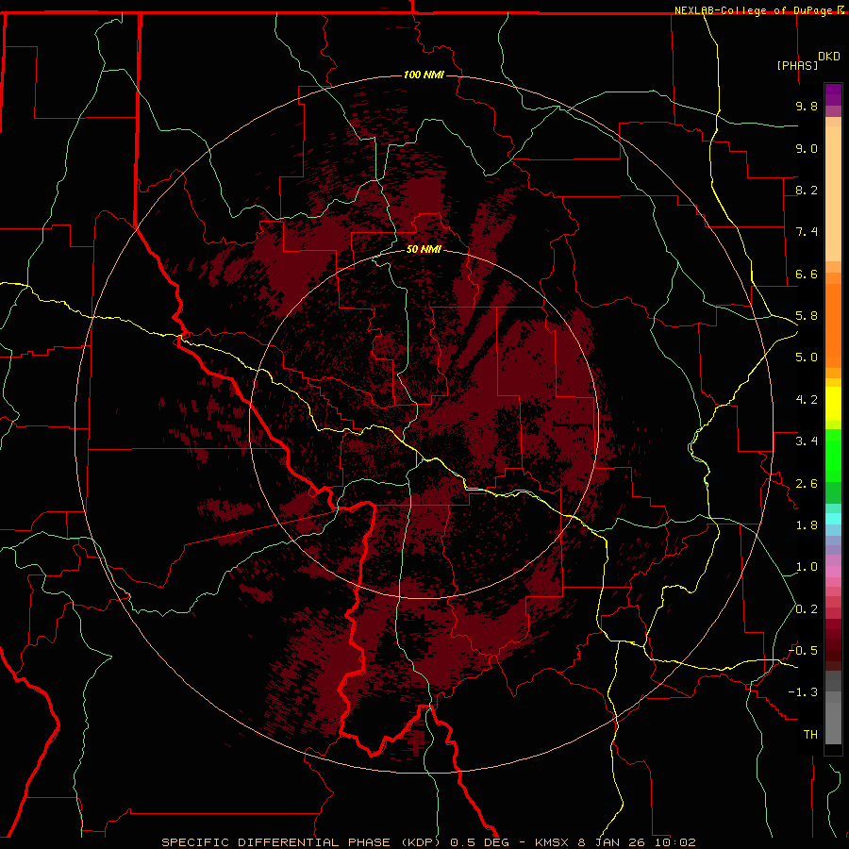Click the 50 NMI range ring label
Viewport: 849px width, 849px height.
(x=424, y=249)
